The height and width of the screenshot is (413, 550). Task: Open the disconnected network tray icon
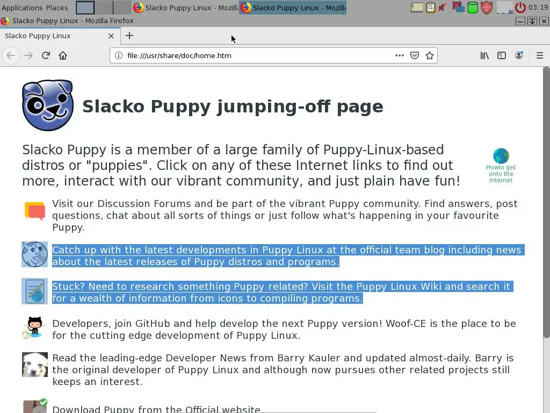tap(458, 7)
